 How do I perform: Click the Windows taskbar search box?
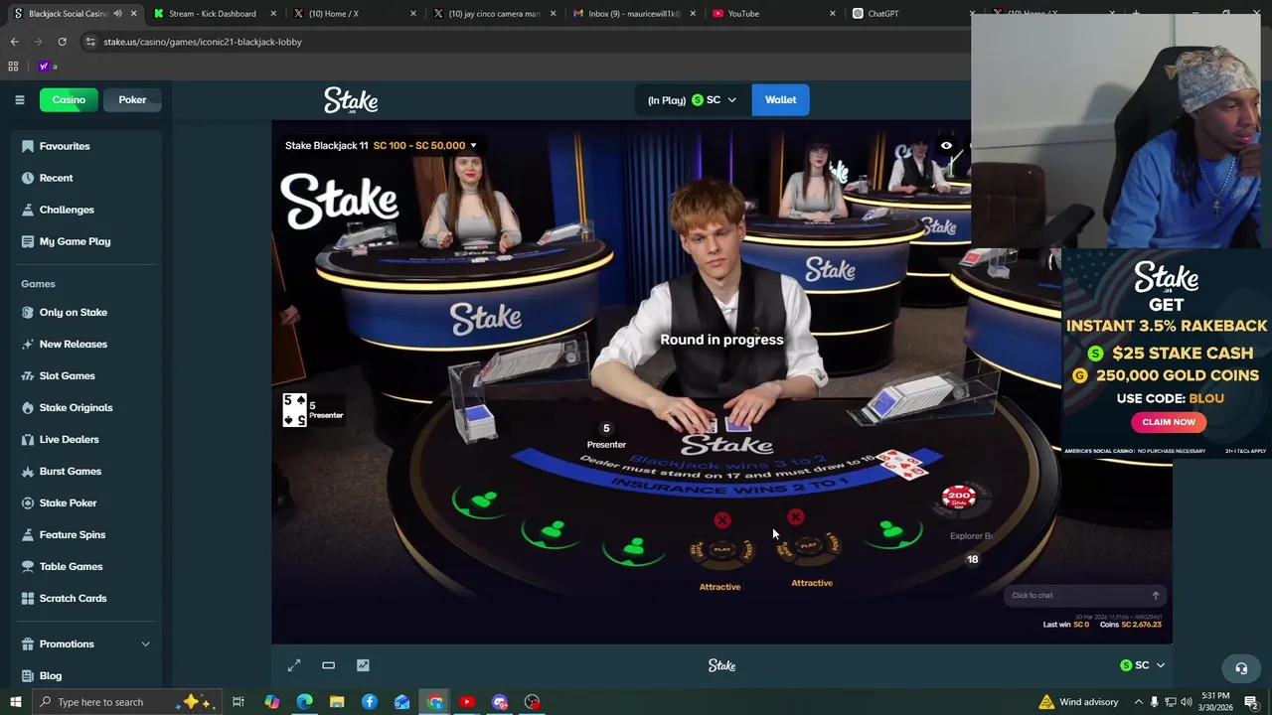point(126,702)
